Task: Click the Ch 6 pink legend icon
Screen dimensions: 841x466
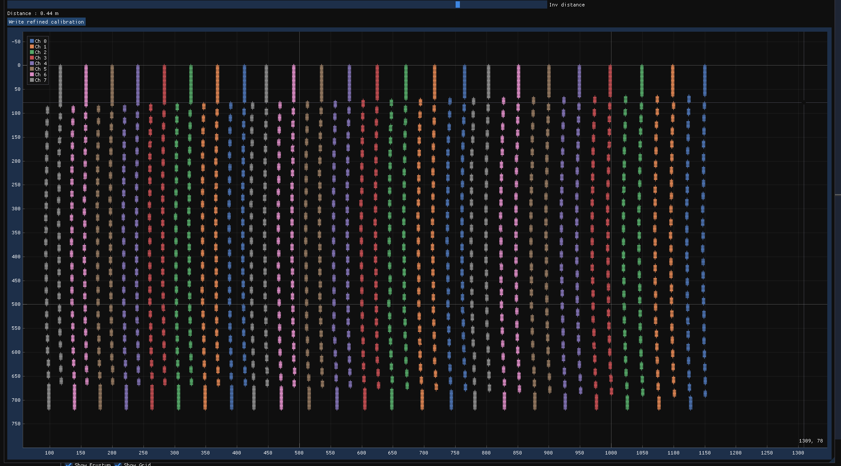Action: [x=32, y=75]
